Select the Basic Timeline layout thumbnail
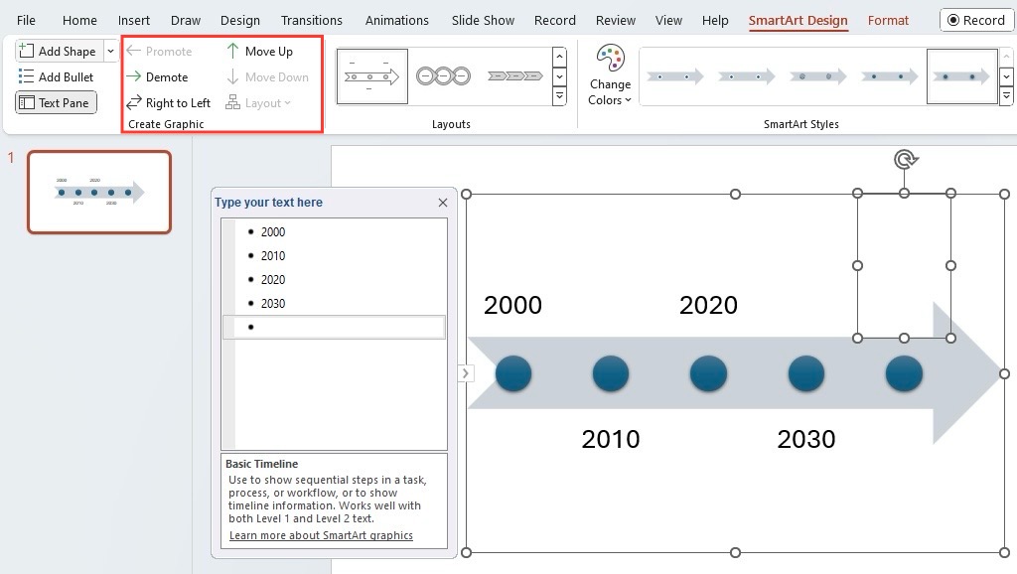The image size is (1017, 574). pyautogui.click(x=372, y=76)
